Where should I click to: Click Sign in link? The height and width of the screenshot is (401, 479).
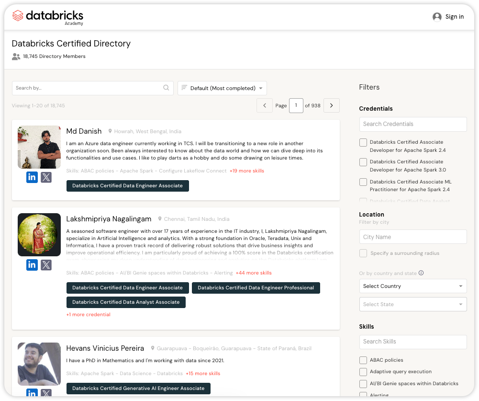[454, 17]
